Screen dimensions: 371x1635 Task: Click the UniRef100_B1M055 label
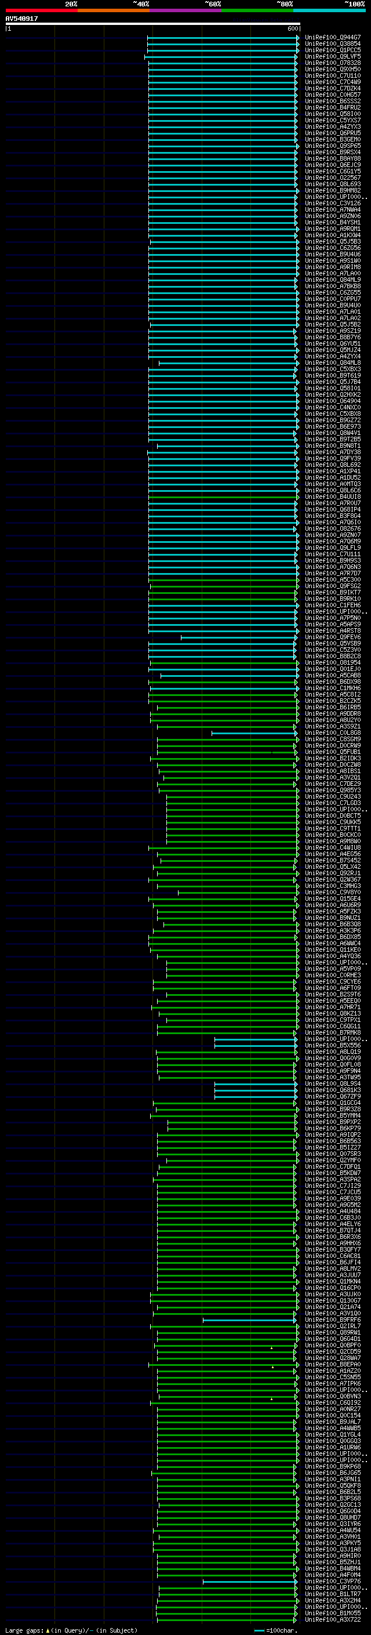pos(333,1614)
